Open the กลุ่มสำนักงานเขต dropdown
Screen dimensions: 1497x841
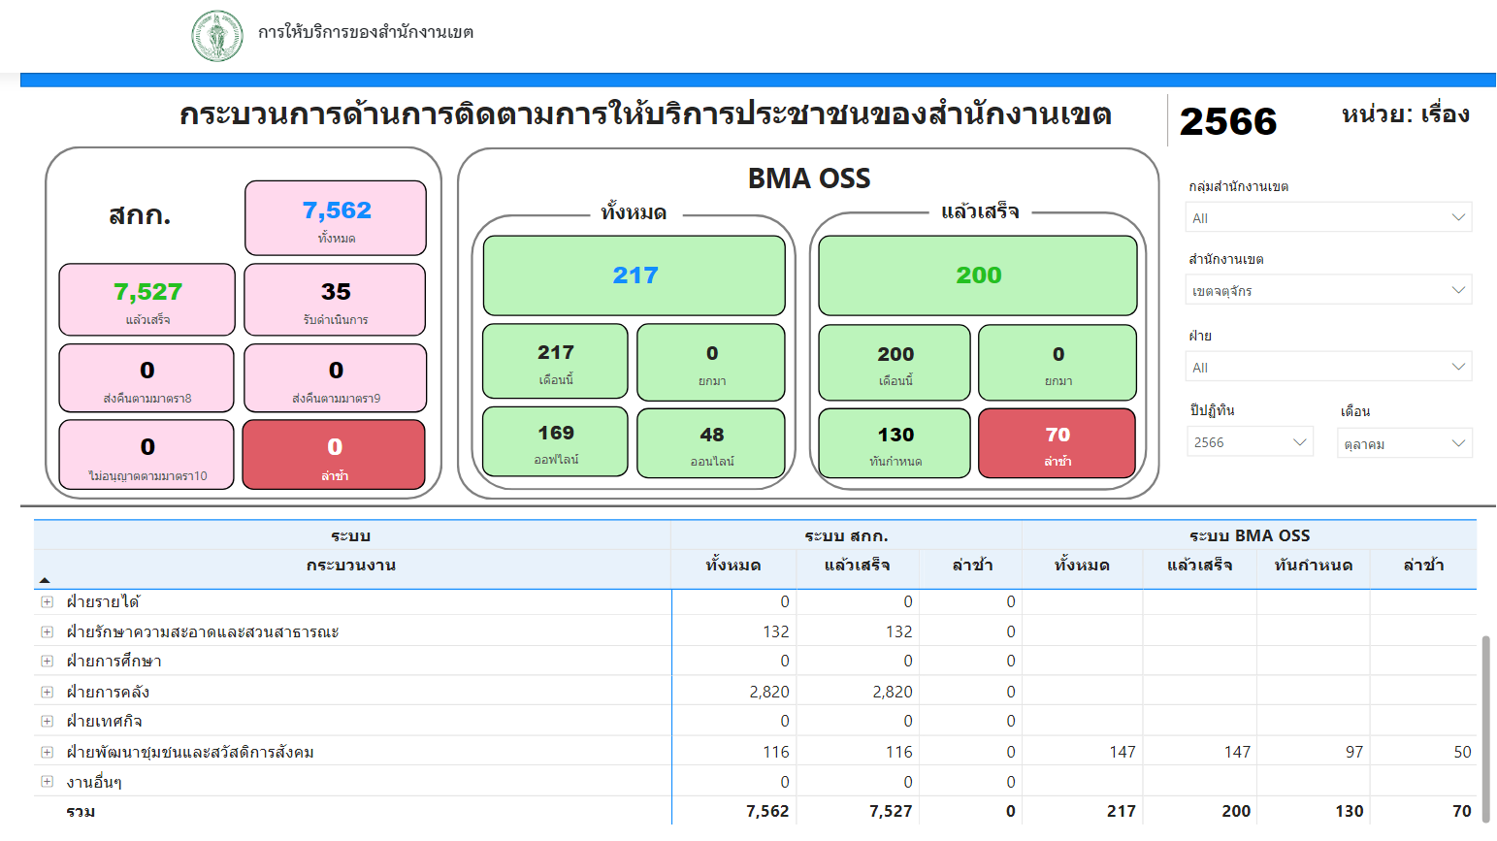pyautogui.click(x=1328, y=217)
